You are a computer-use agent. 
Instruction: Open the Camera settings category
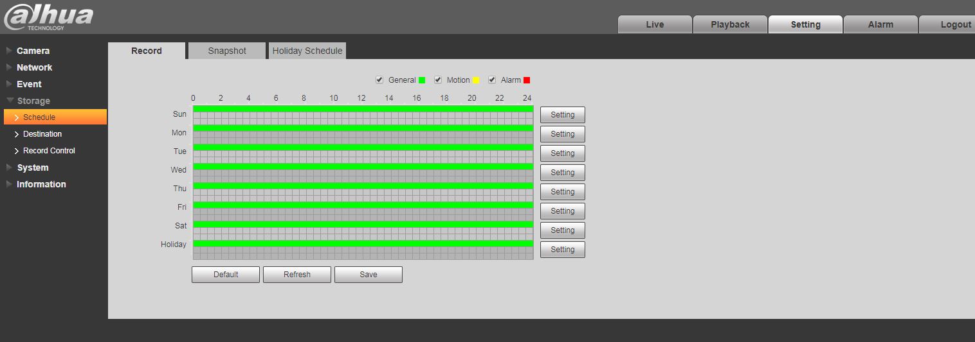[33, 51]
